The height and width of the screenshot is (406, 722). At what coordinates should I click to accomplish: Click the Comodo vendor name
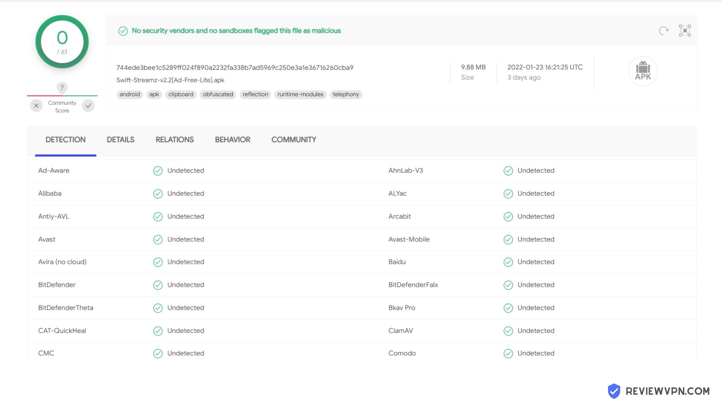click(x=402, y=353)
